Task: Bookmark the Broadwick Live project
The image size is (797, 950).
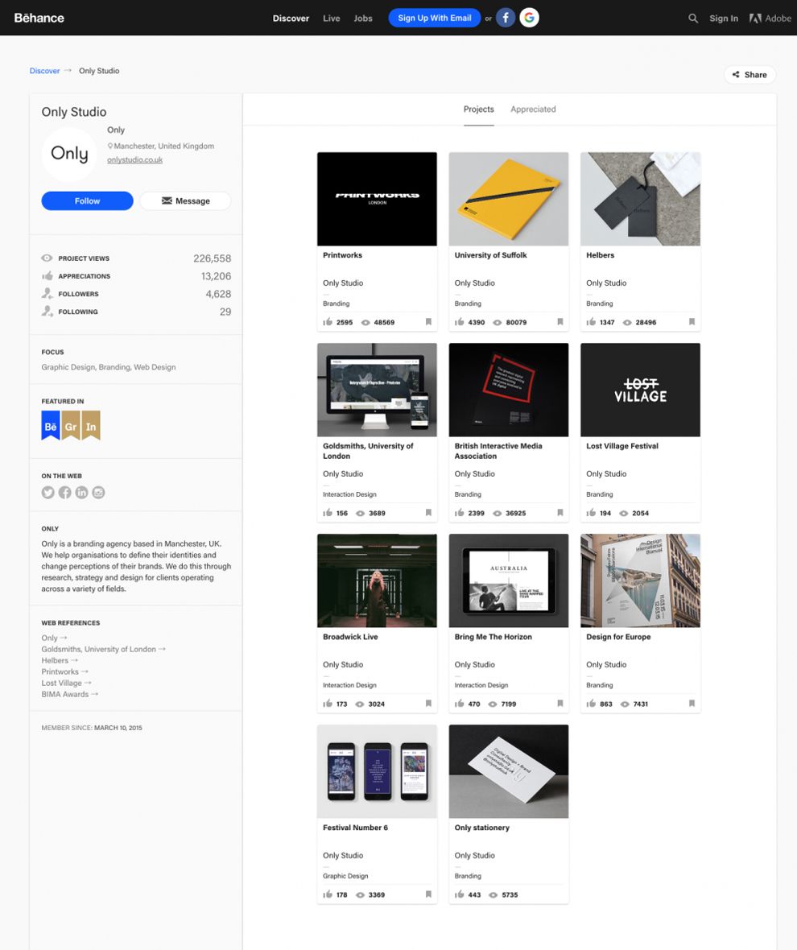Action: coord(428,704)
